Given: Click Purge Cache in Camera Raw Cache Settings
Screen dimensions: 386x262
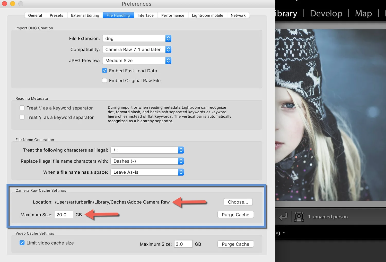Looking at the screenshot, I should [235, 214].
